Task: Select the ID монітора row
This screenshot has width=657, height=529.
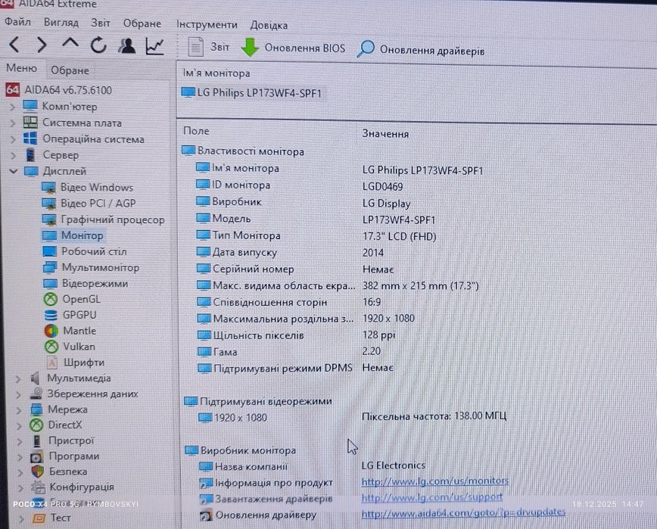Action: tap(300, 185)
